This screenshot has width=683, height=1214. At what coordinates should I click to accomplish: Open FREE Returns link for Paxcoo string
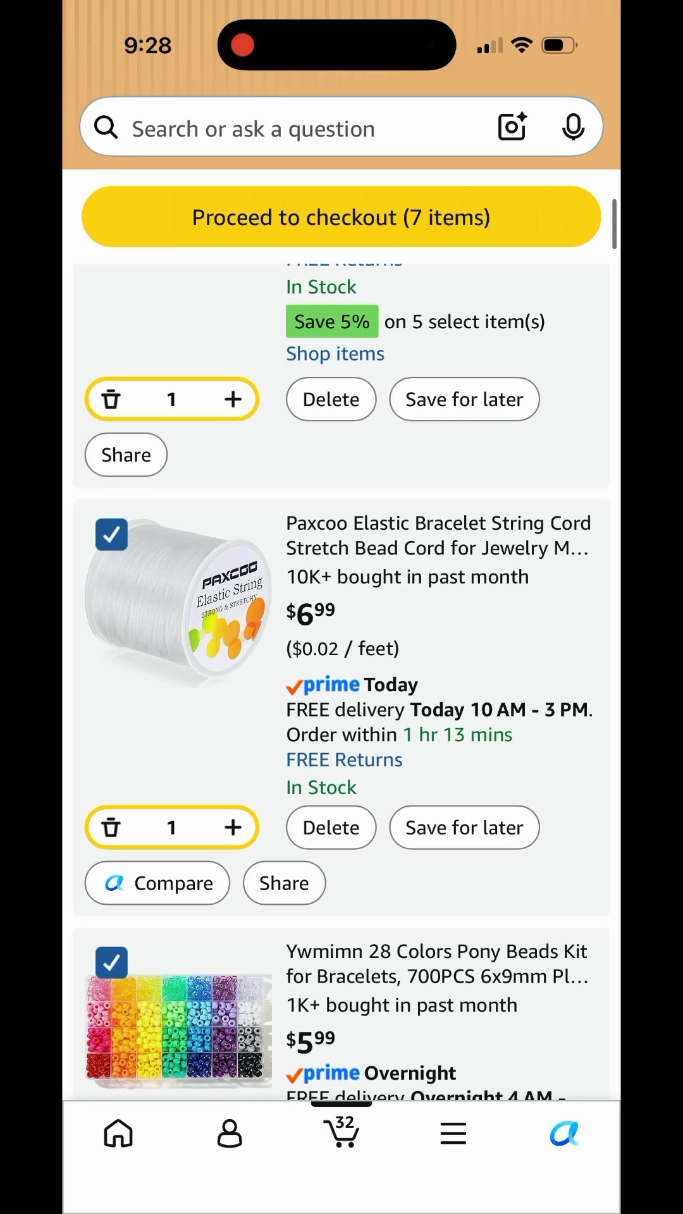pos(344,759)
